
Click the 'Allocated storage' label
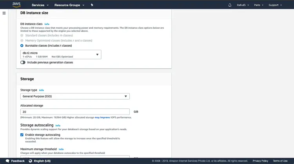32,106
